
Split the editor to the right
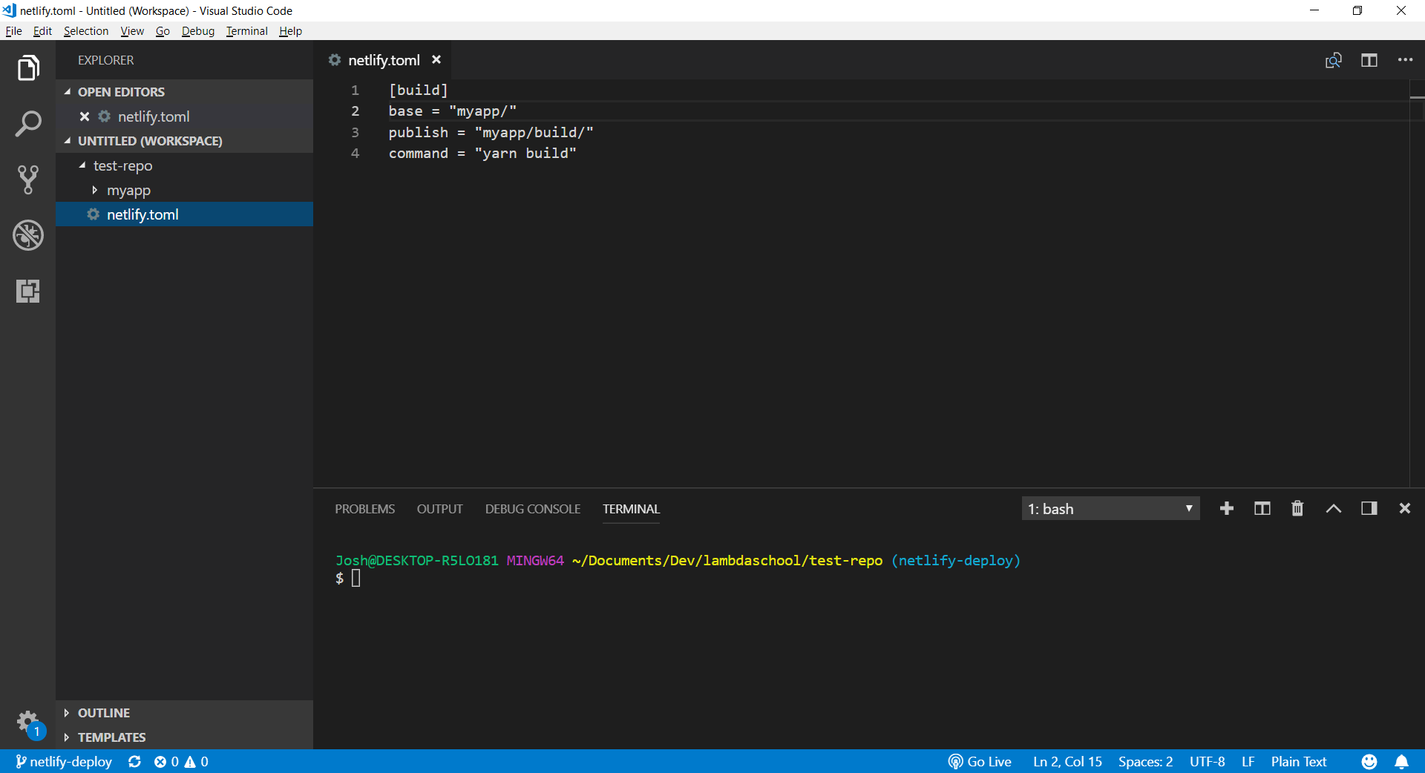pos(1369,60)
